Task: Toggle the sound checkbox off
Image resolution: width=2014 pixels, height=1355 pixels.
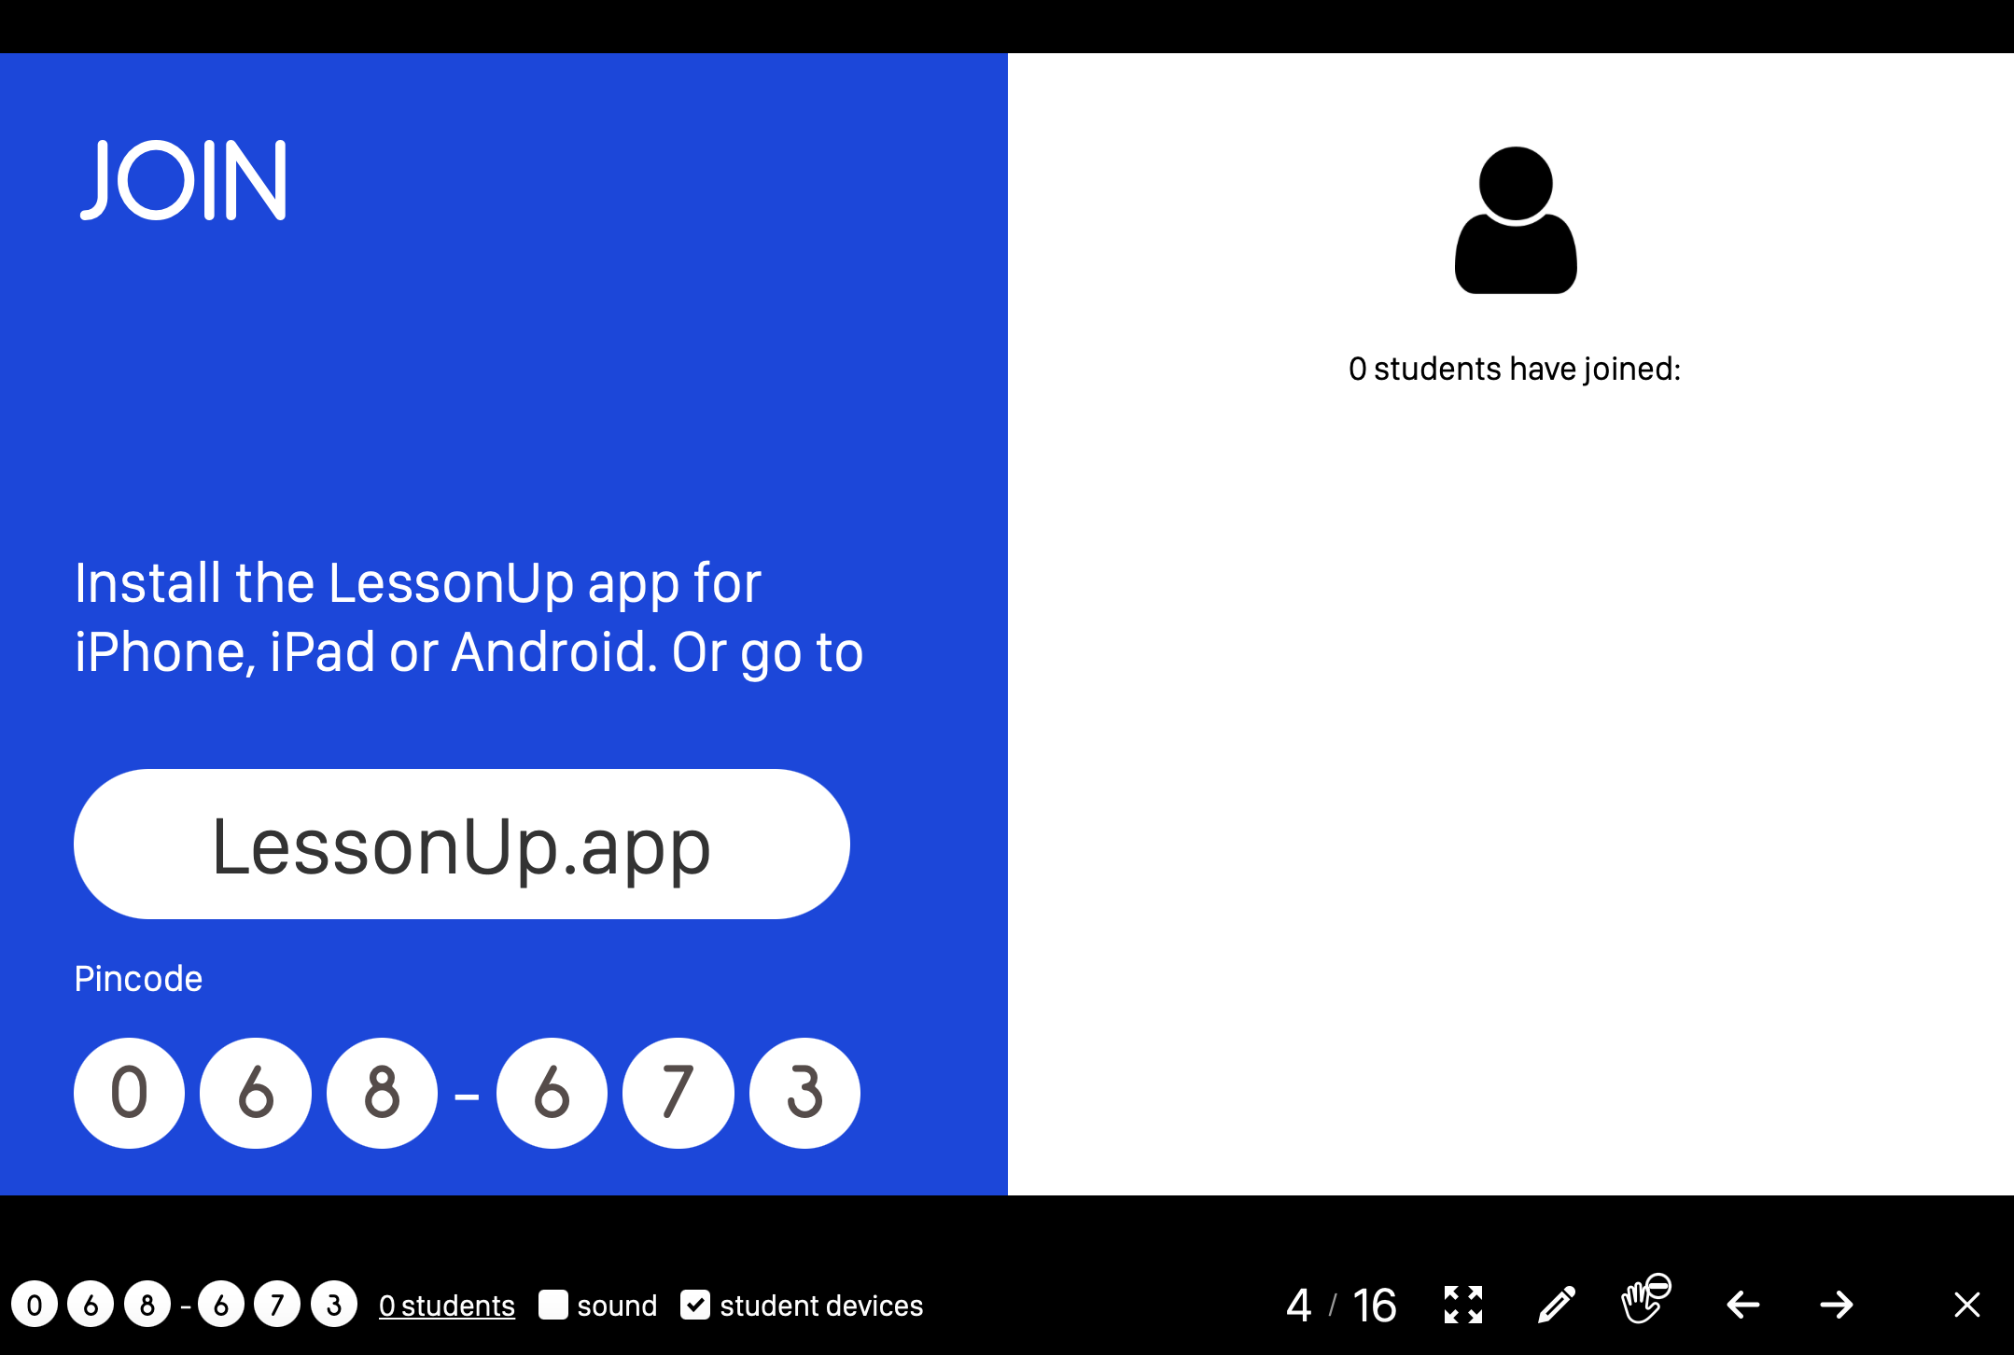Action: point(553,1306)
